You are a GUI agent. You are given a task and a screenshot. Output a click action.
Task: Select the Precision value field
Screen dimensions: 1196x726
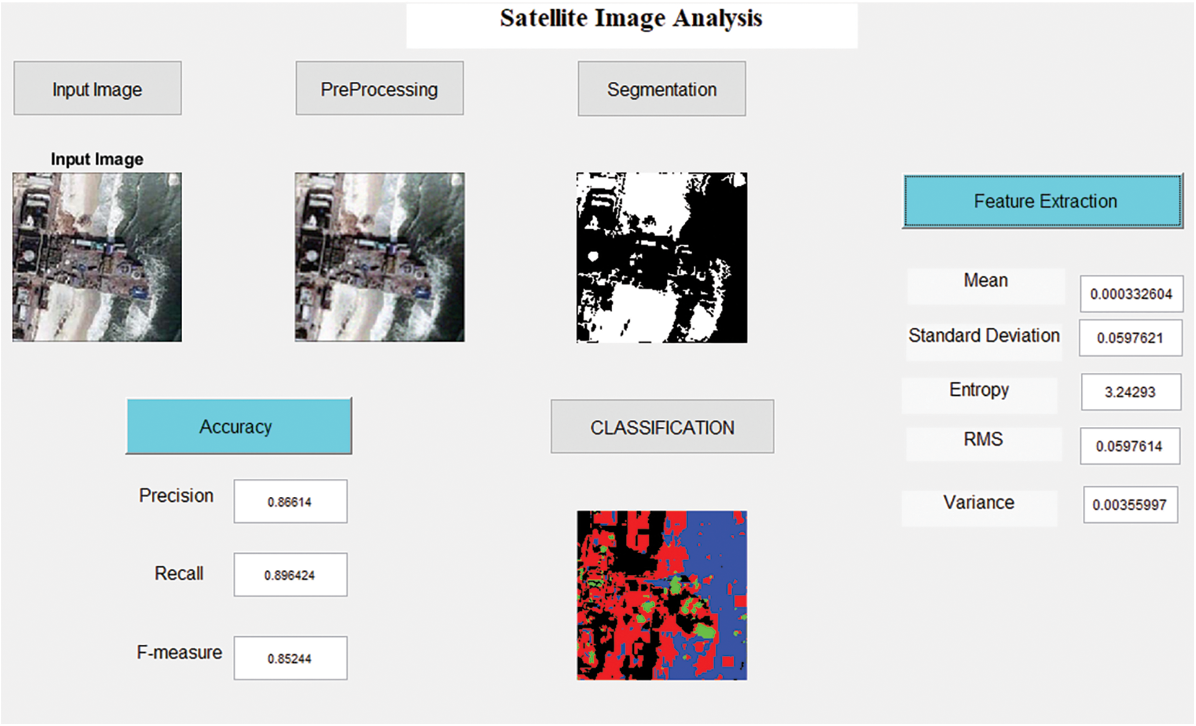[x=289, y=501]
